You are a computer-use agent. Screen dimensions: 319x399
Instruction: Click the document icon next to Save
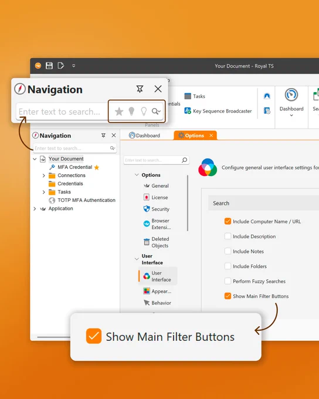click(60, 66)
